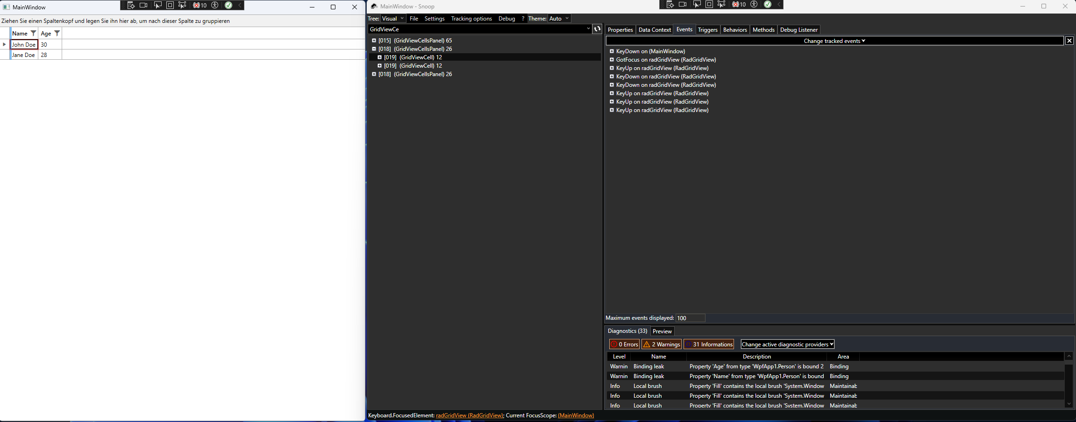The width and height of the screenshot is (1076, 422).
Task: Toggle layout adorners square icon in Snoop toolbar
Action: point(709,4)
